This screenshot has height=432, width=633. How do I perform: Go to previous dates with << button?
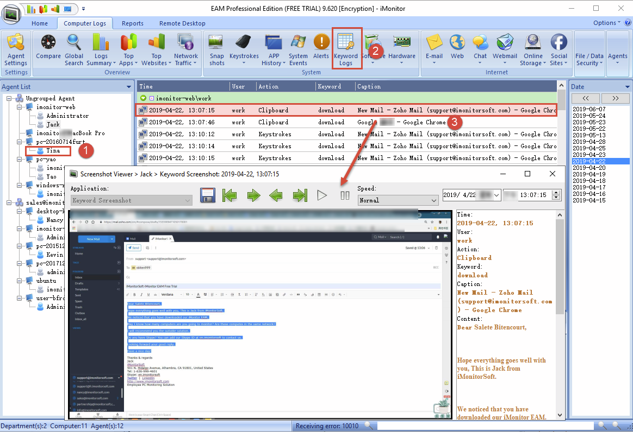tap(586, 98)
